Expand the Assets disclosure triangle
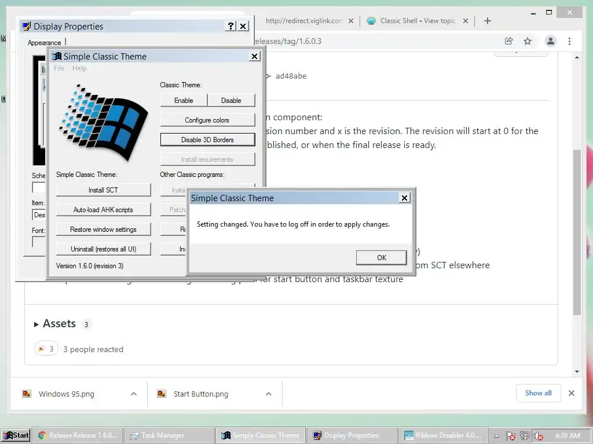This screenshot has height=444, width=593. (36, 324)
